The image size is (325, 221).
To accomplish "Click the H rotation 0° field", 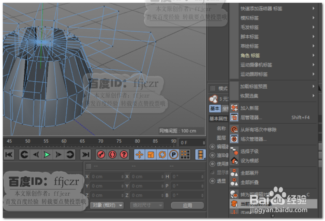I will tap(188, 177).
